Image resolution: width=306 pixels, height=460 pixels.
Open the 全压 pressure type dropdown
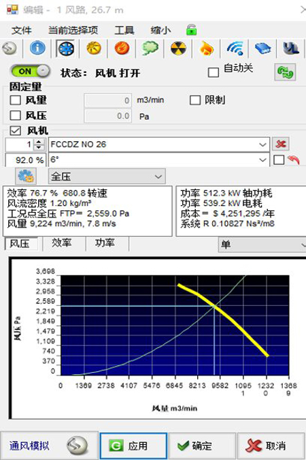point(107,177)
